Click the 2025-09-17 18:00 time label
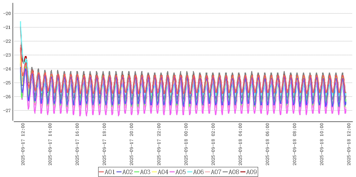 (x=104, y=144)
